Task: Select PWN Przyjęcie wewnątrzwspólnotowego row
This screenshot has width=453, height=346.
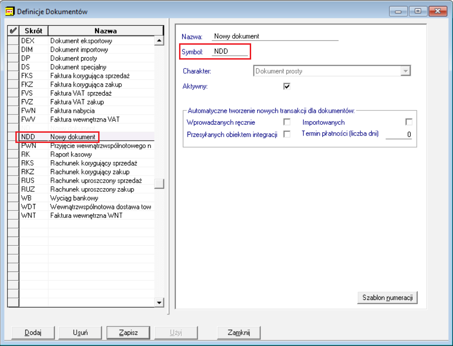Action: [x=87, y=145]
